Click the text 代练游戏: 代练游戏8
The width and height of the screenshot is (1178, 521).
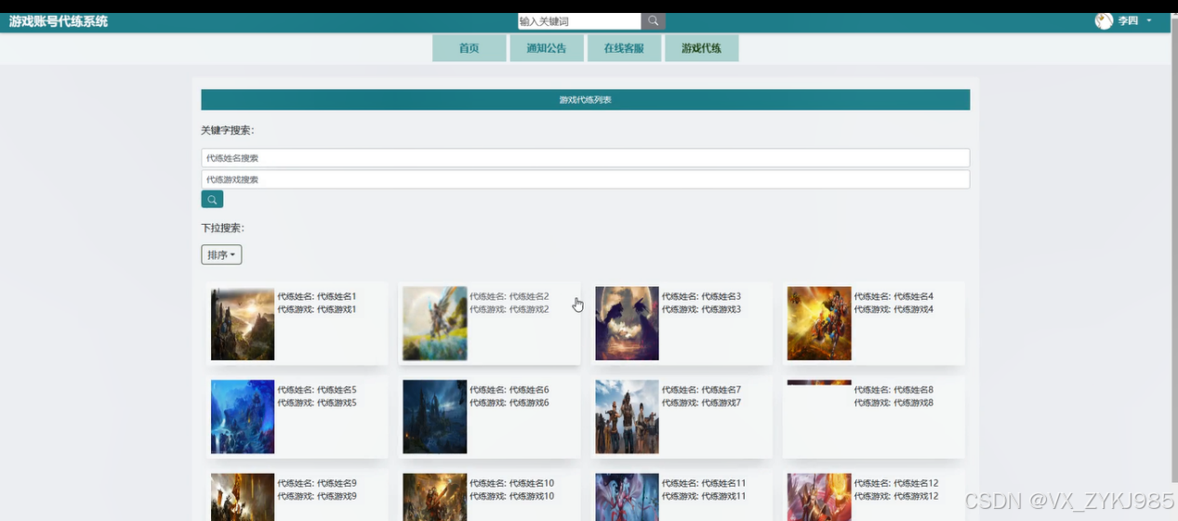(x=894, y=403)
